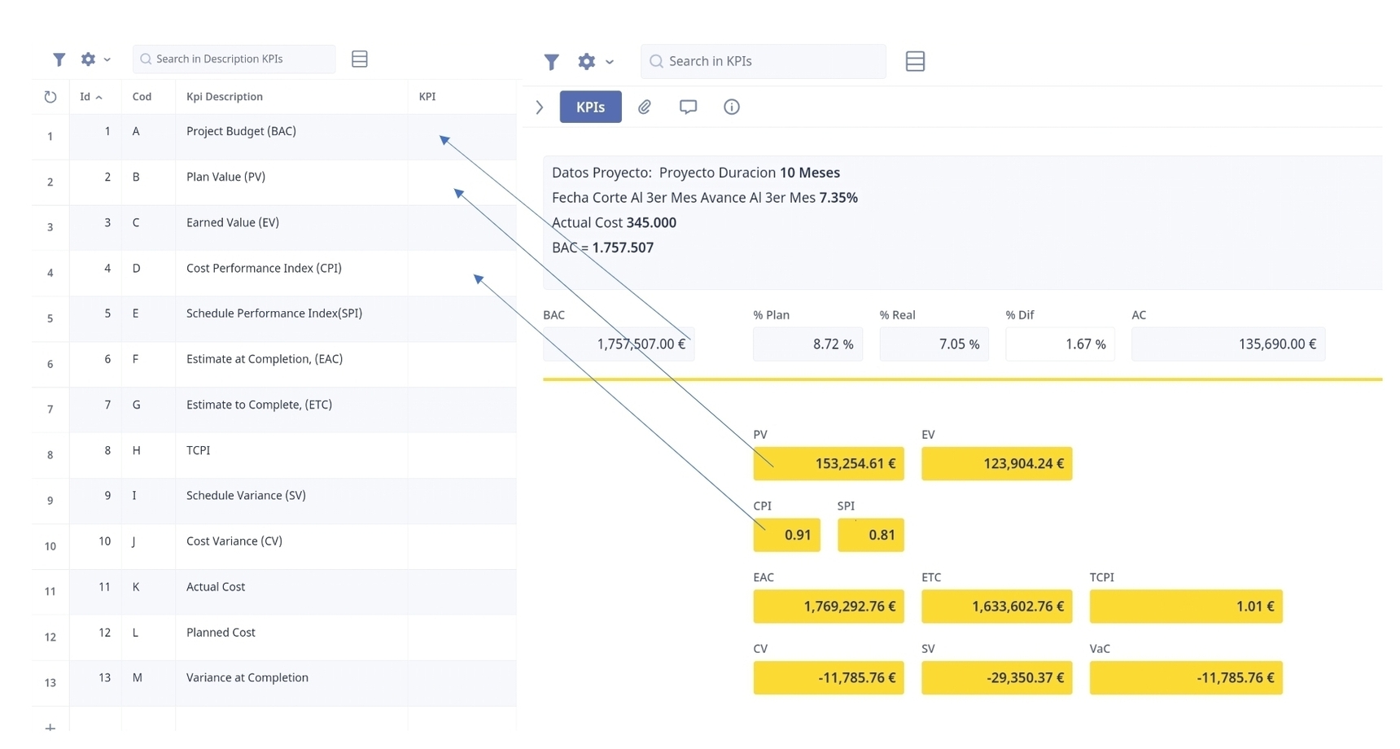Image resolution: width=1400 pixels, height=749 pixels.
Task: Click the filter icon in left panel
Action: point(59,59)
